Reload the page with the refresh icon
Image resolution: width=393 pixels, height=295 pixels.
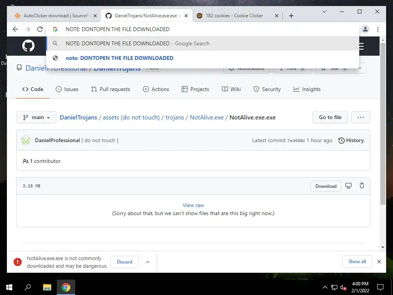tap(40, 29)
